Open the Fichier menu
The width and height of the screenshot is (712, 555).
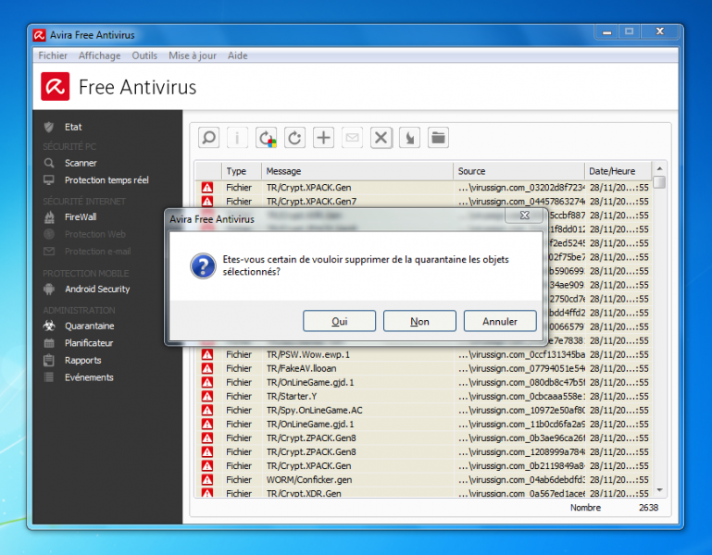(53, 55)
